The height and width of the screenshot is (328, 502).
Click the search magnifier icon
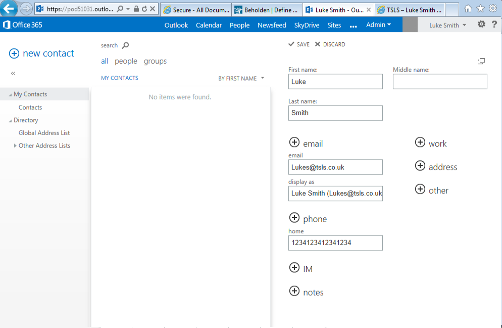[x=126, y=45]
